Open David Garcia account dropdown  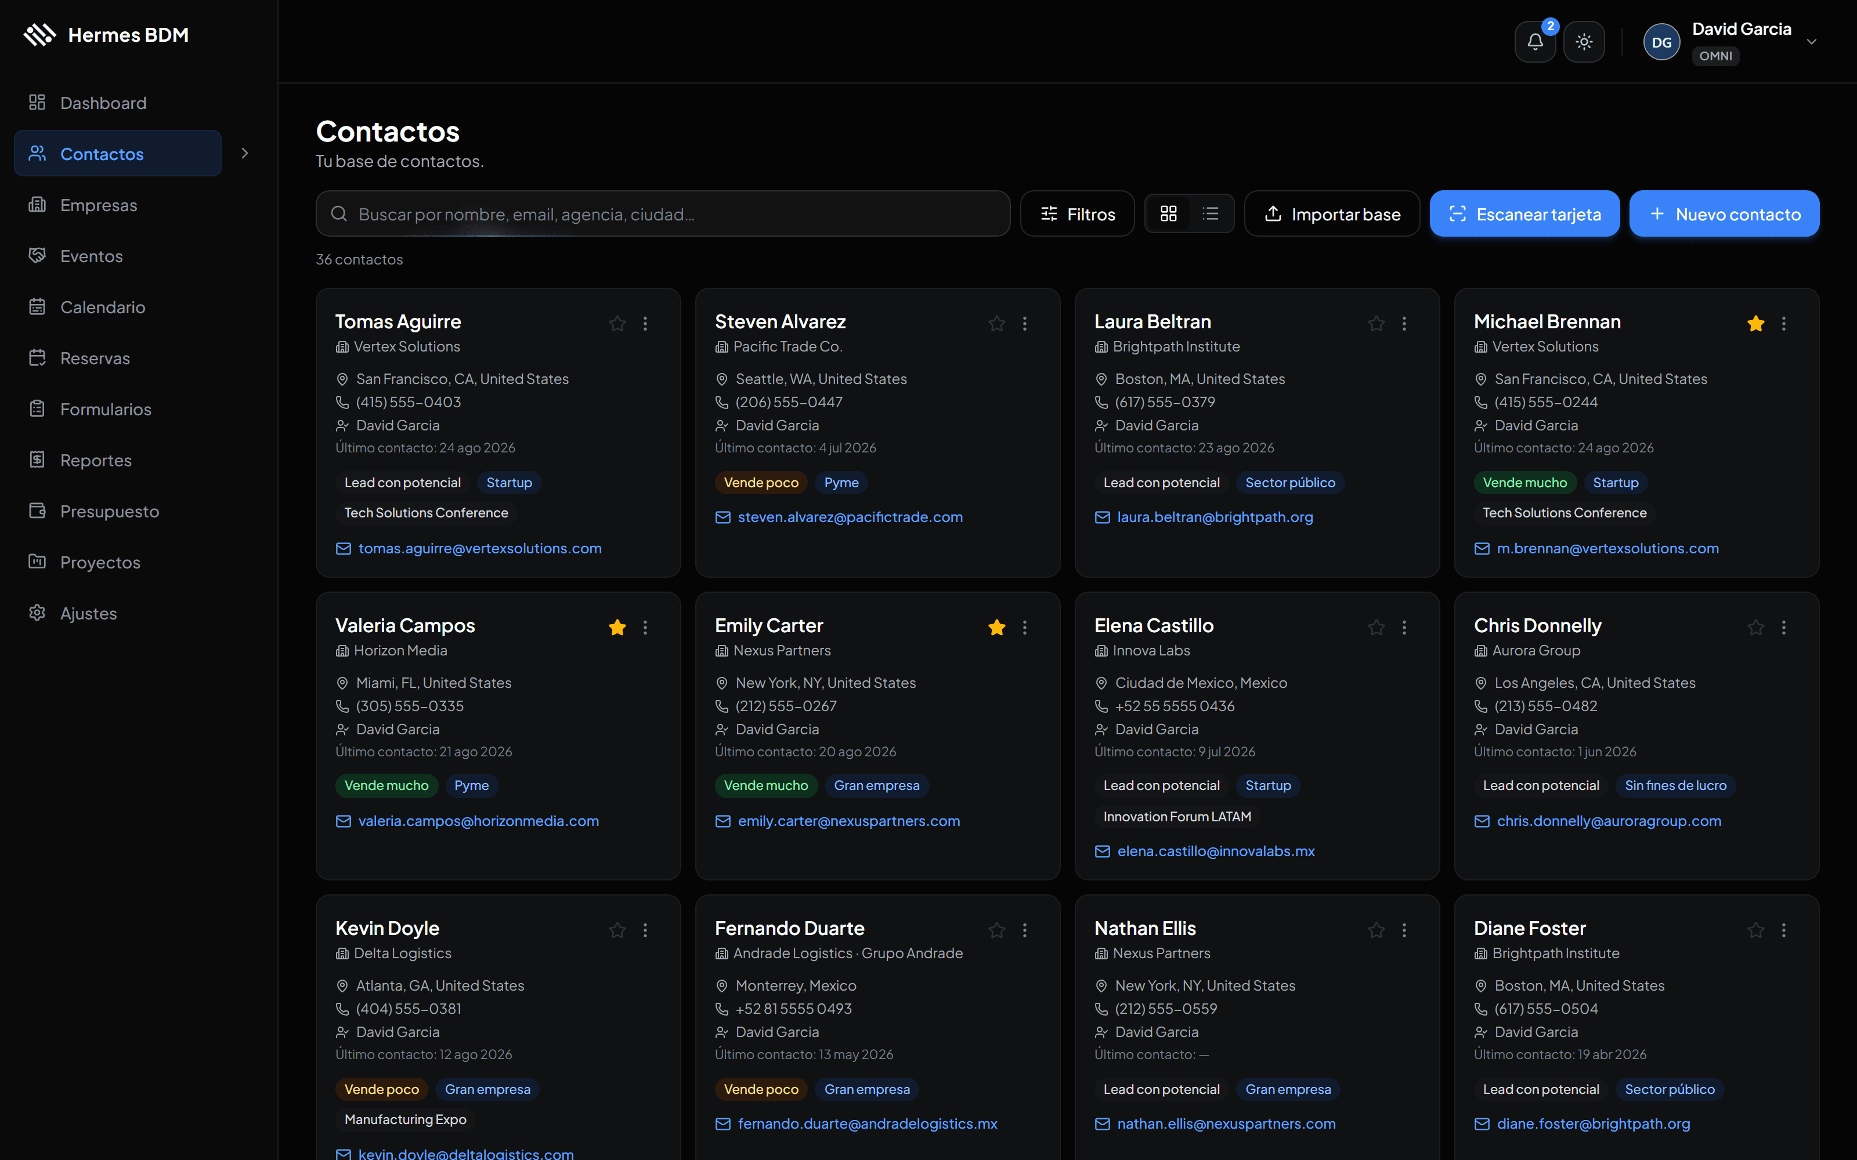tap(1732, 42)
